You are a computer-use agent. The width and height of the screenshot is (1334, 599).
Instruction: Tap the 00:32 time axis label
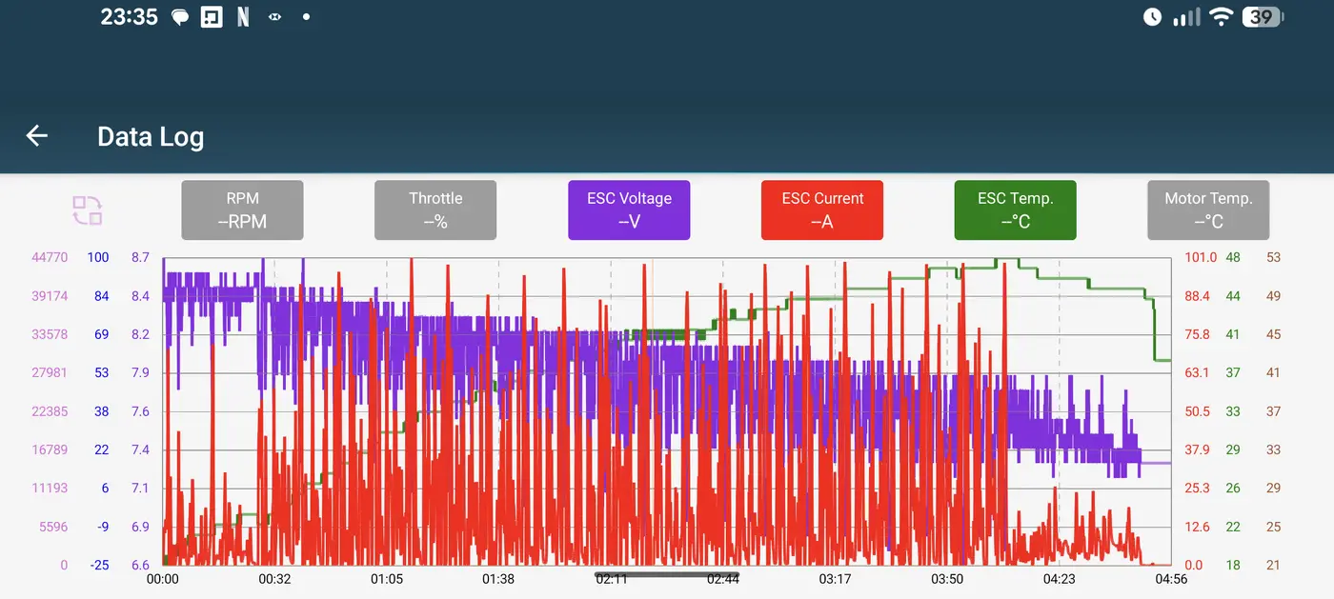tap(274, 579)
